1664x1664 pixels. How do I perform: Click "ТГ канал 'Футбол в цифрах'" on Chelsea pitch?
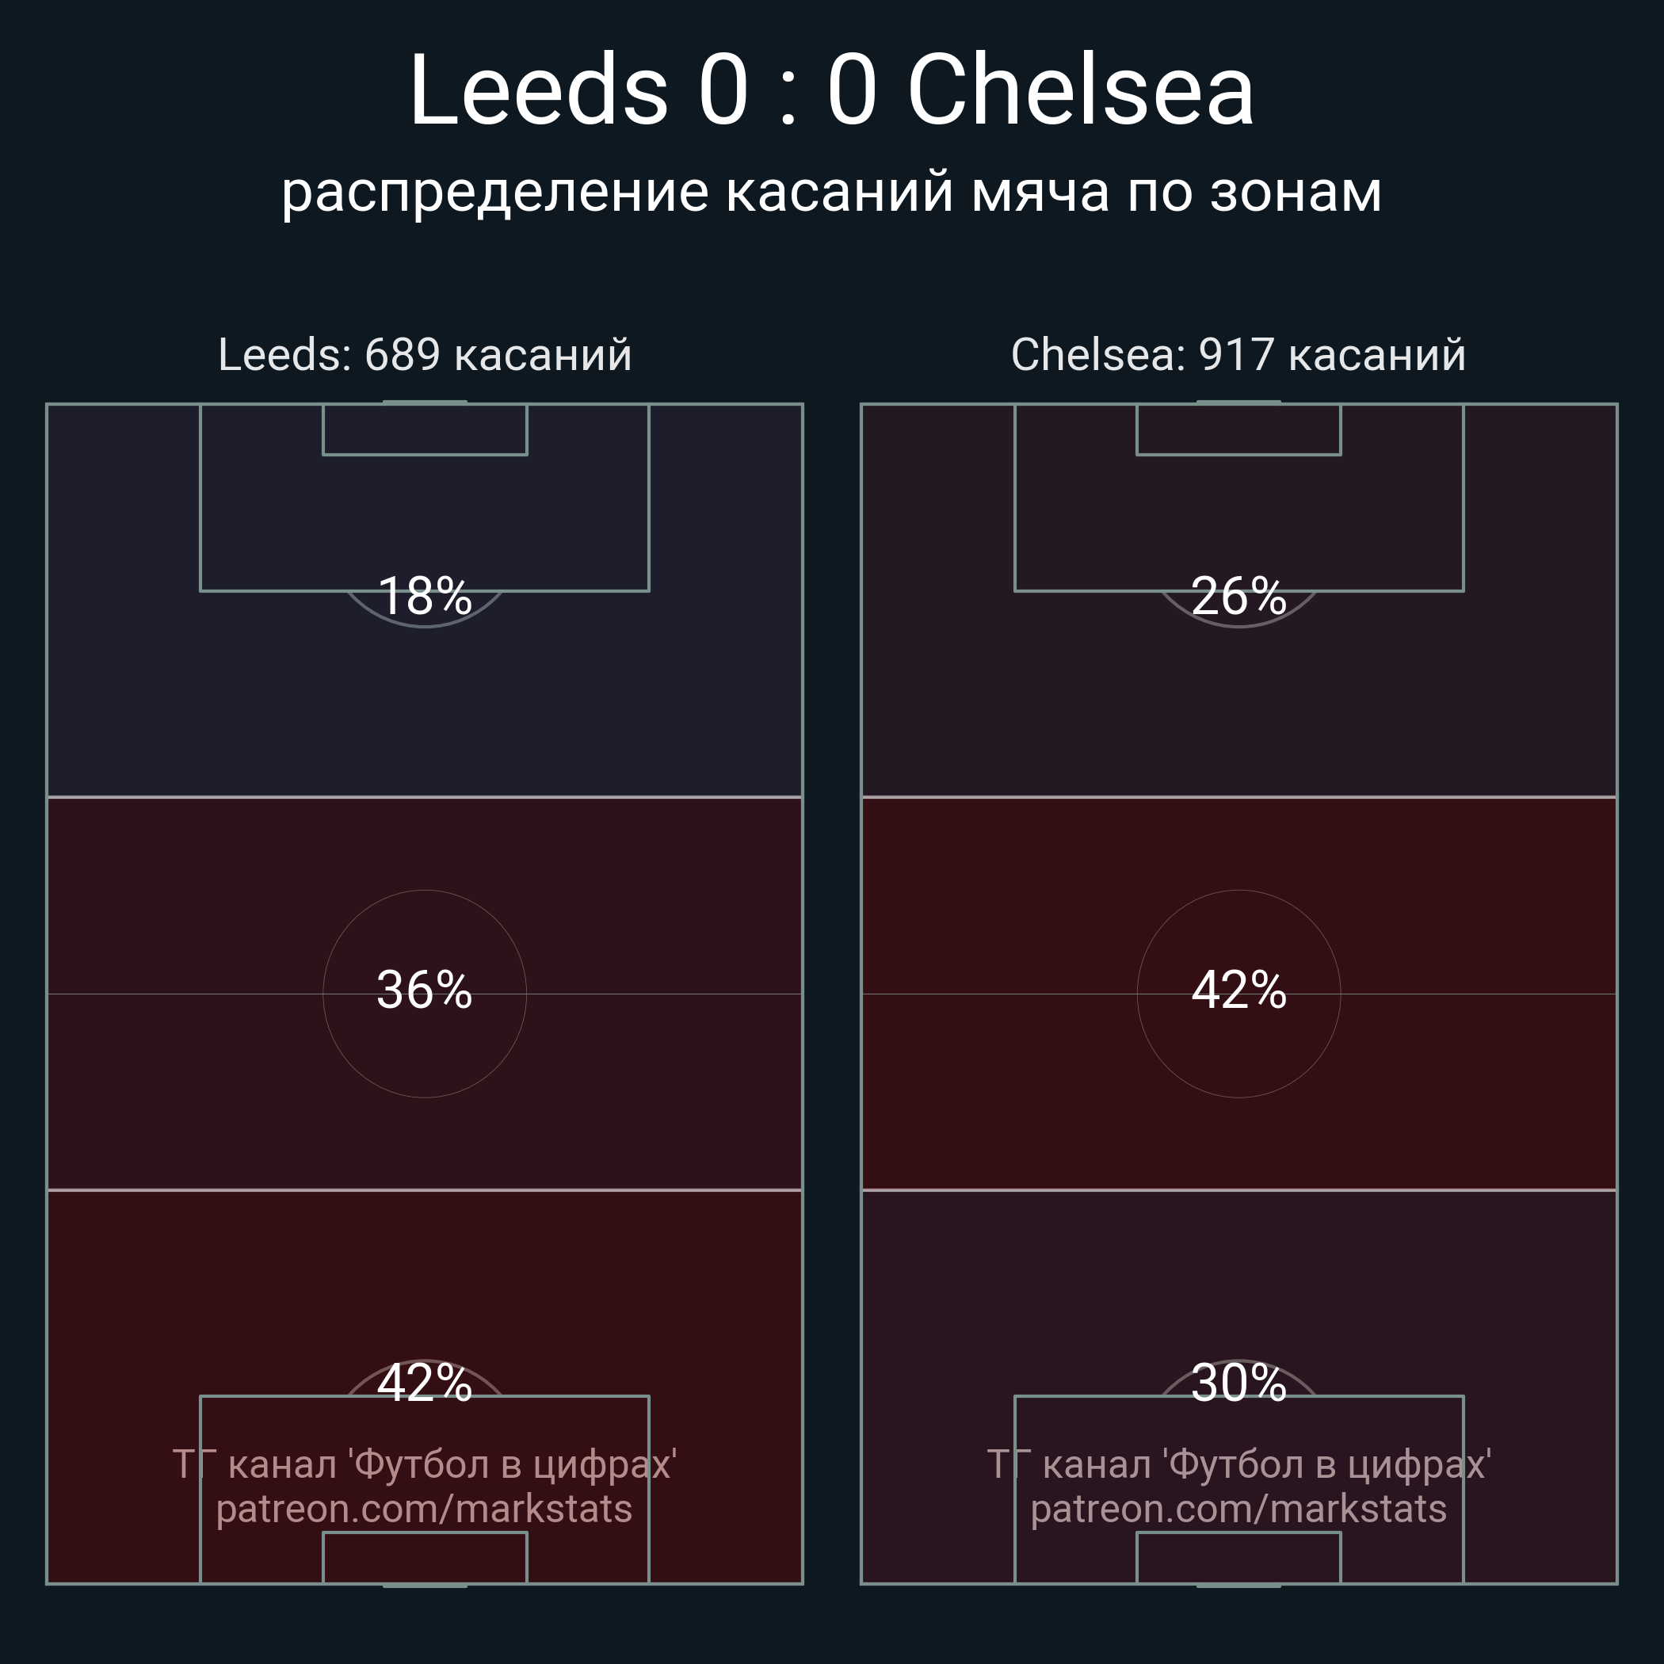1238,1464
